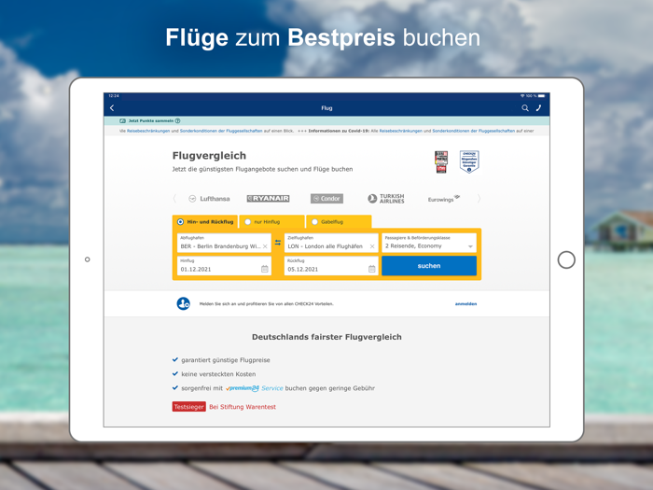Screen dimensions: 653x490
Task: Open the first Reisebeschränkungen link in ticker
Action: coord(148,131)
